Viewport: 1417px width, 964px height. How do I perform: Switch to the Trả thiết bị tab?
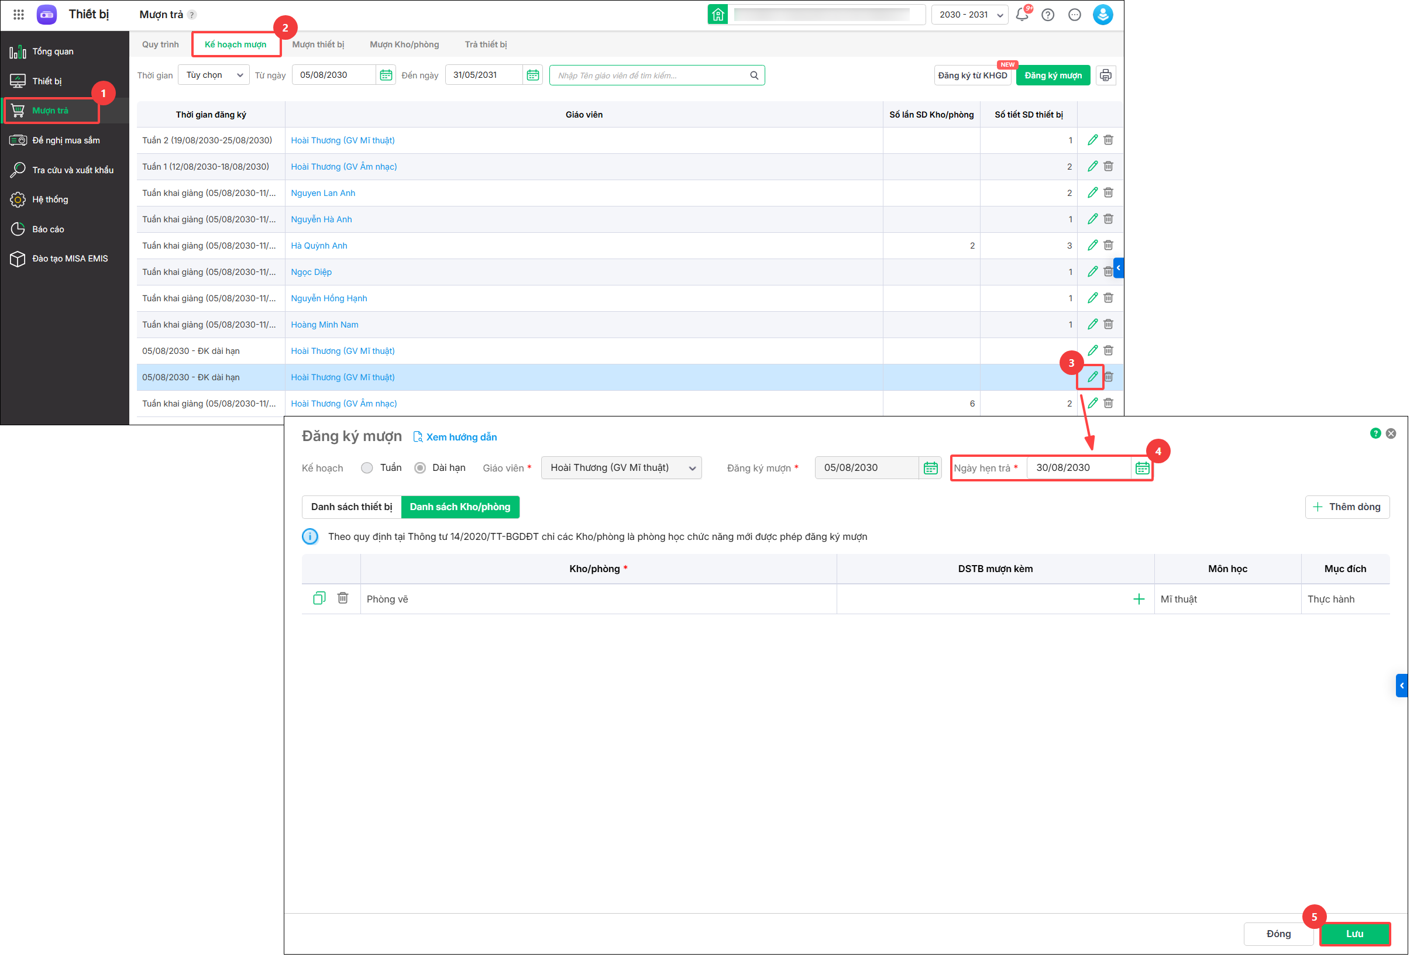486,44
